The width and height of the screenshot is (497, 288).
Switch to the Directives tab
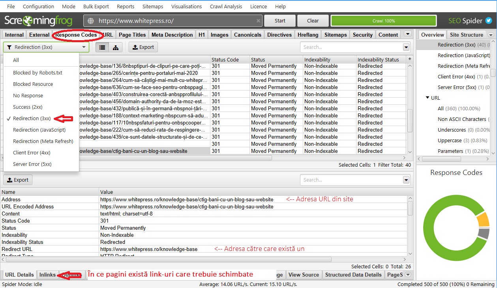tap(279, 35)
